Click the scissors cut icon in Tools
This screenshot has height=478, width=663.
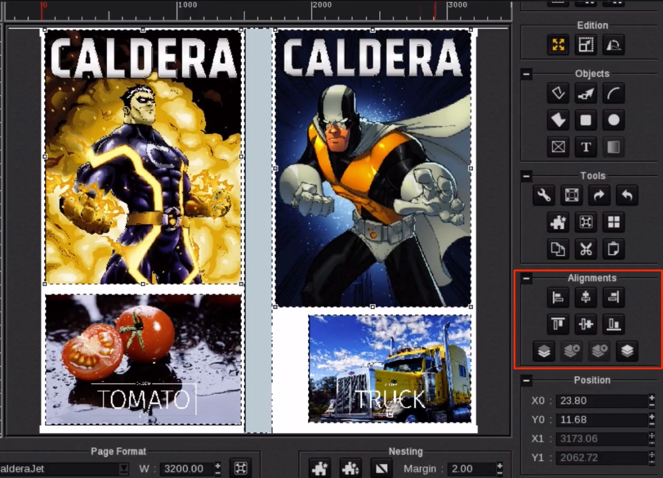(585, 249)
